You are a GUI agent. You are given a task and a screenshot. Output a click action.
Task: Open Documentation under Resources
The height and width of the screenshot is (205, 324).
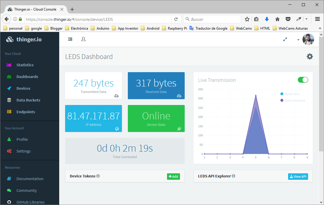click(30, 179)
